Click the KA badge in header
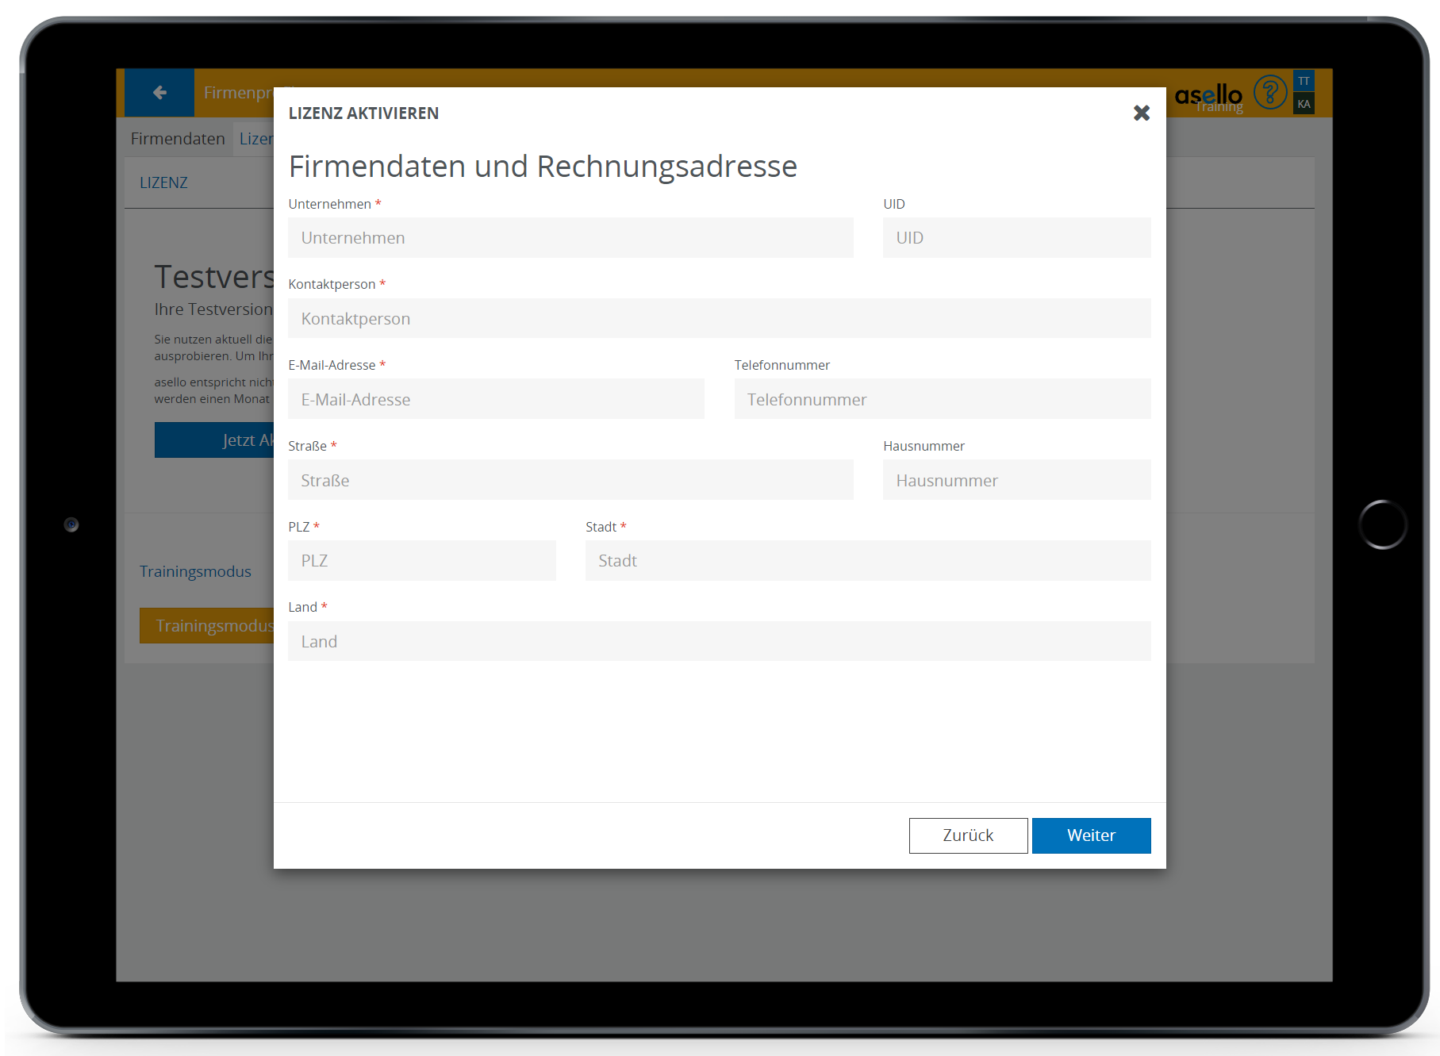1440x1056 pixels. click(1304, 104)
